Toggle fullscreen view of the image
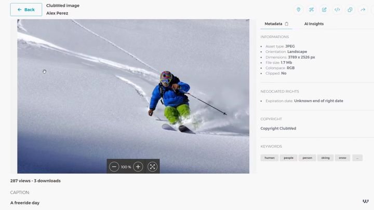The image size is (374, 210). point(152,166)
